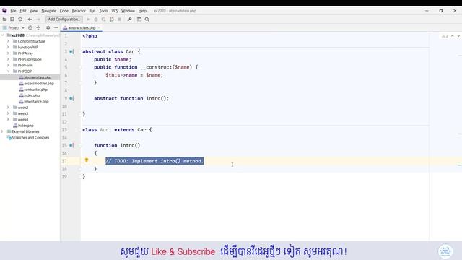
Task: Open Project panel gear options
Action: pyautogui.click(x=48, y=27)
